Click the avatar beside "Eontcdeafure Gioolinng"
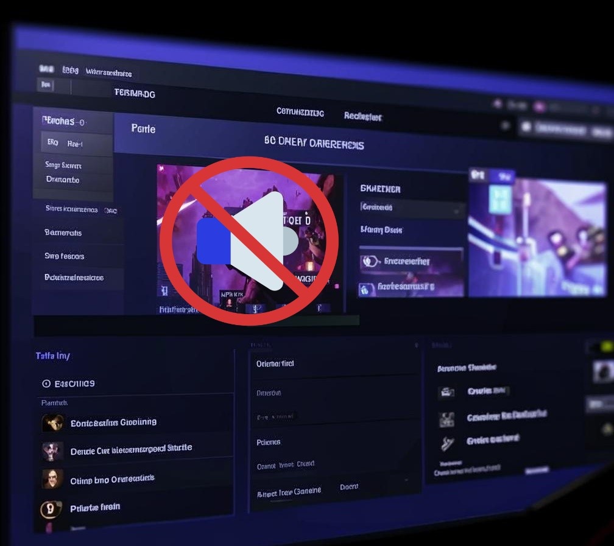Image resolution: width=614 pixels, height=546 pixels. coord(53,423)
